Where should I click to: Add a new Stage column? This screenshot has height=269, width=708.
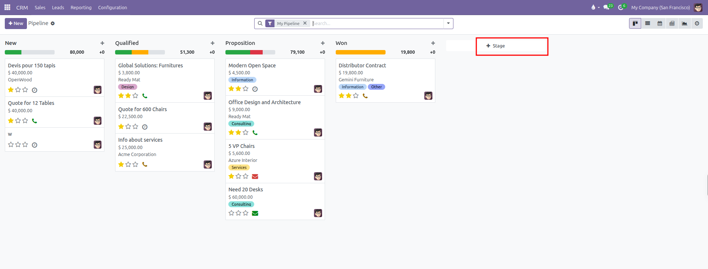coord(495,46)
